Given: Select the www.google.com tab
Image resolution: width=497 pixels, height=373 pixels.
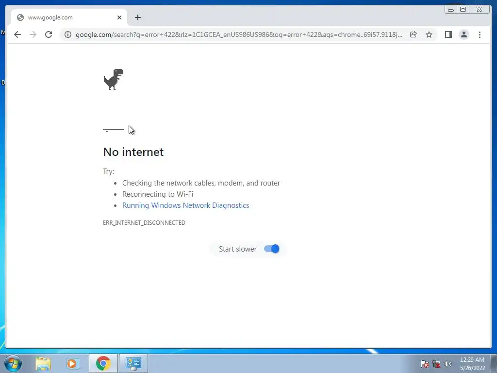Looking at the screenshot, I should 69,17.
